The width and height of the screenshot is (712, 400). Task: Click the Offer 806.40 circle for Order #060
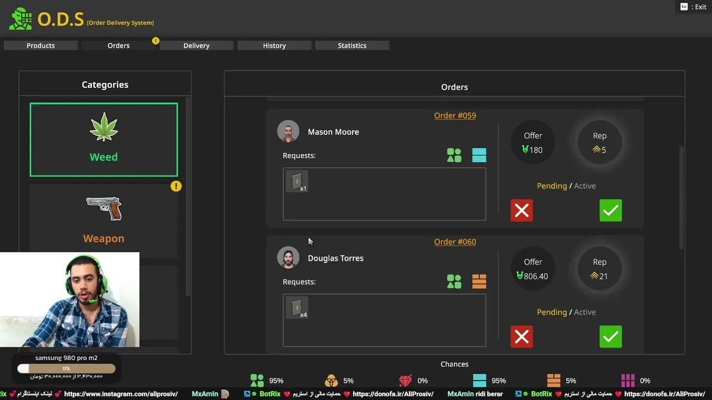click(533, 269)
